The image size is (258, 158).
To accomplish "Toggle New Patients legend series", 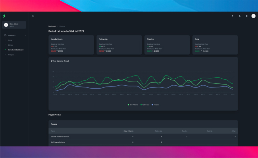I will (133, 105).
